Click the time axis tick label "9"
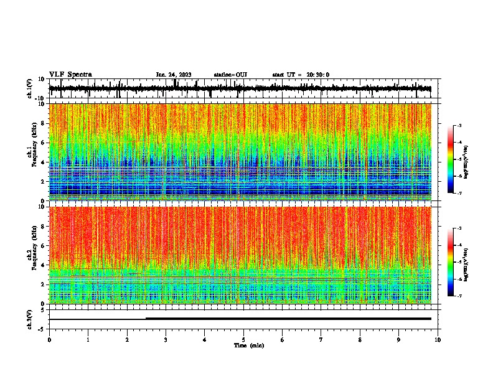The width and height of the screenshot is (493, 381). (398, 340)
